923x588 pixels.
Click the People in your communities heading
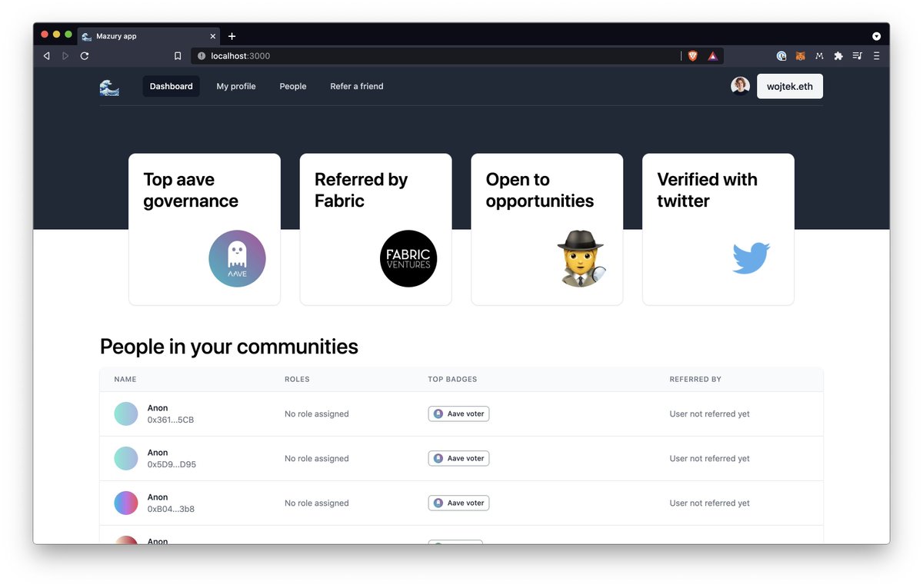pos(229,347)
